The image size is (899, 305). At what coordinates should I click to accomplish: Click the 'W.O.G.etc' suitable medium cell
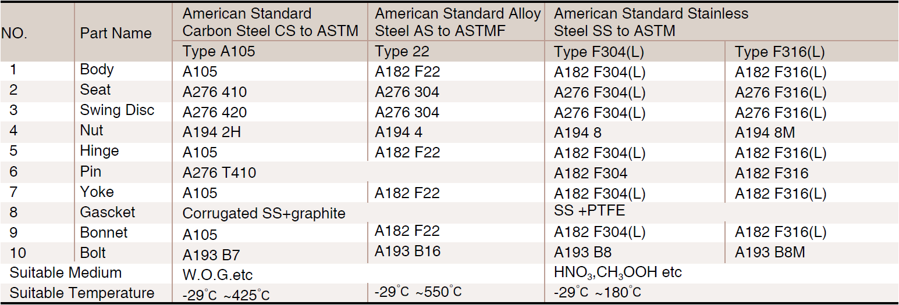click(x=218, y=274)
